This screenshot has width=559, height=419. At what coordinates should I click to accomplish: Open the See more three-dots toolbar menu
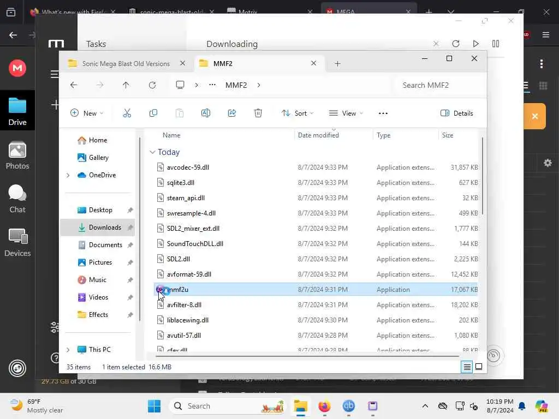click(383, 113)
